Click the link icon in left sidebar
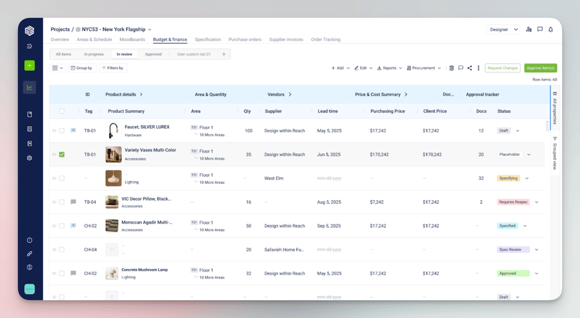This screenshot has width=580, height=318. [29, 254]
